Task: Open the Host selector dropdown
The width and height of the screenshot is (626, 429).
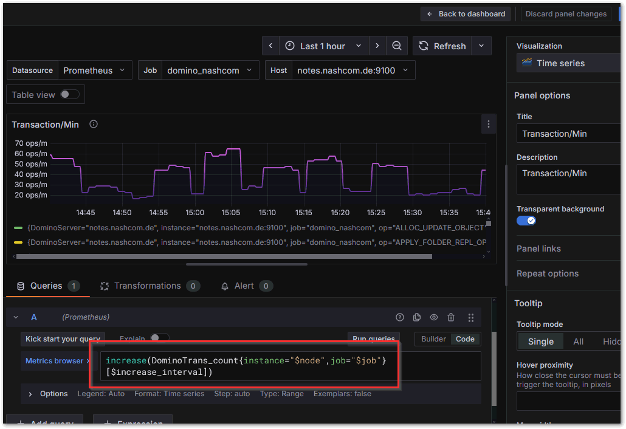Action: tap(351, 70)
